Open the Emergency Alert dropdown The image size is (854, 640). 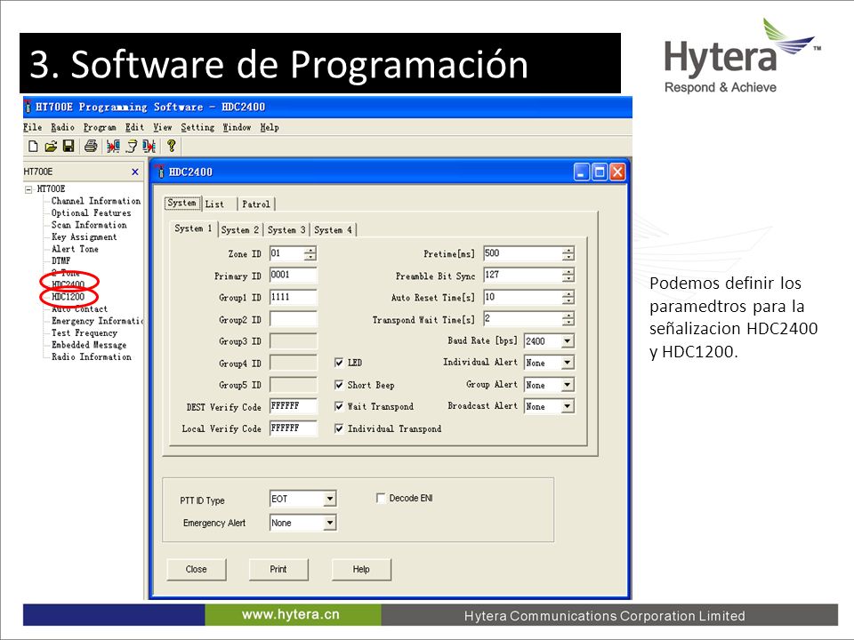pyautogui.click(x=329, y=523)
